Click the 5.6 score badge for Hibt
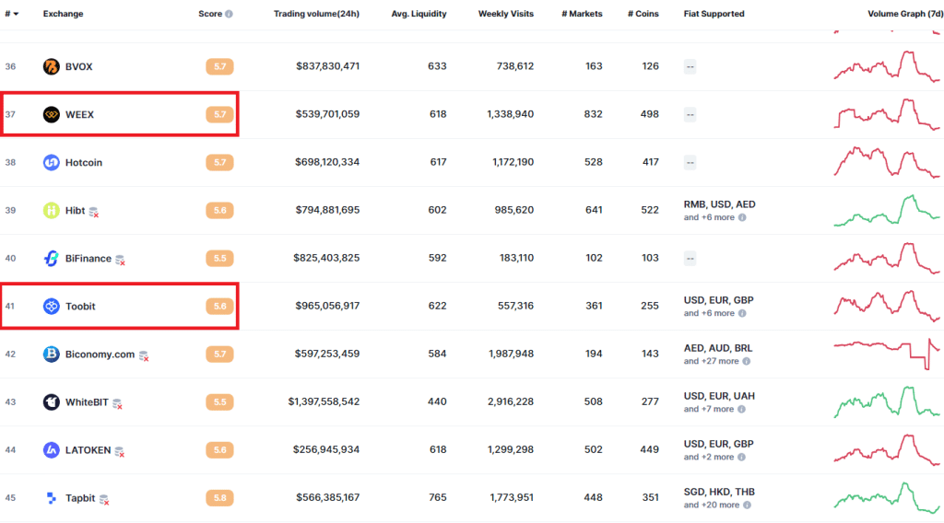Viewport: 944px width, 523px height. [x=219, y=211]
